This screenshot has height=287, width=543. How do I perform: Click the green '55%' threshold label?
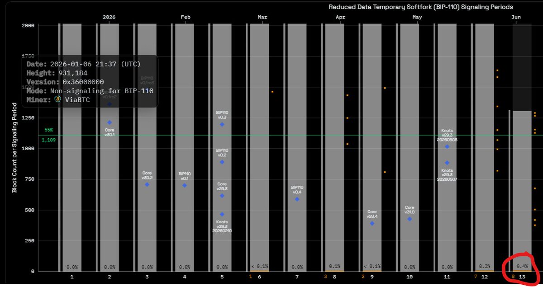[x=48, y=130]
